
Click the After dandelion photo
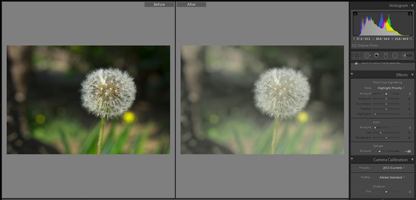point(262,100)
